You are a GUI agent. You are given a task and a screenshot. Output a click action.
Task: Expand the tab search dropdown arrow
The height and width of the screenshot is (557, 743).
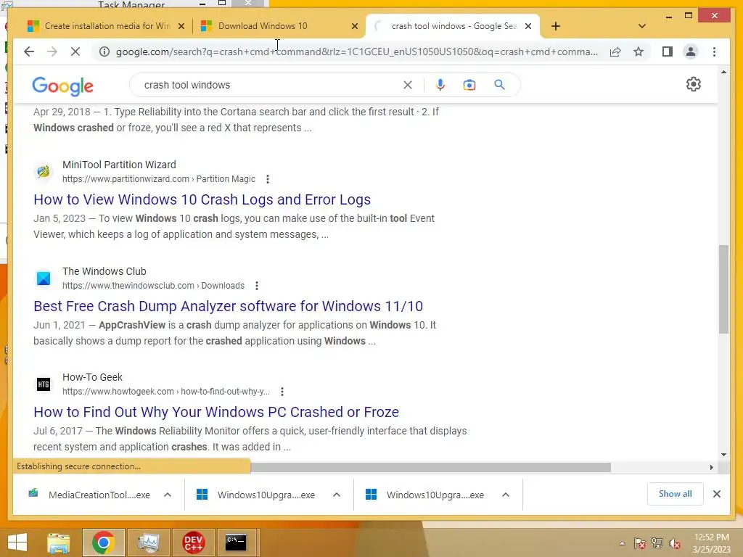tap(641, 26)
